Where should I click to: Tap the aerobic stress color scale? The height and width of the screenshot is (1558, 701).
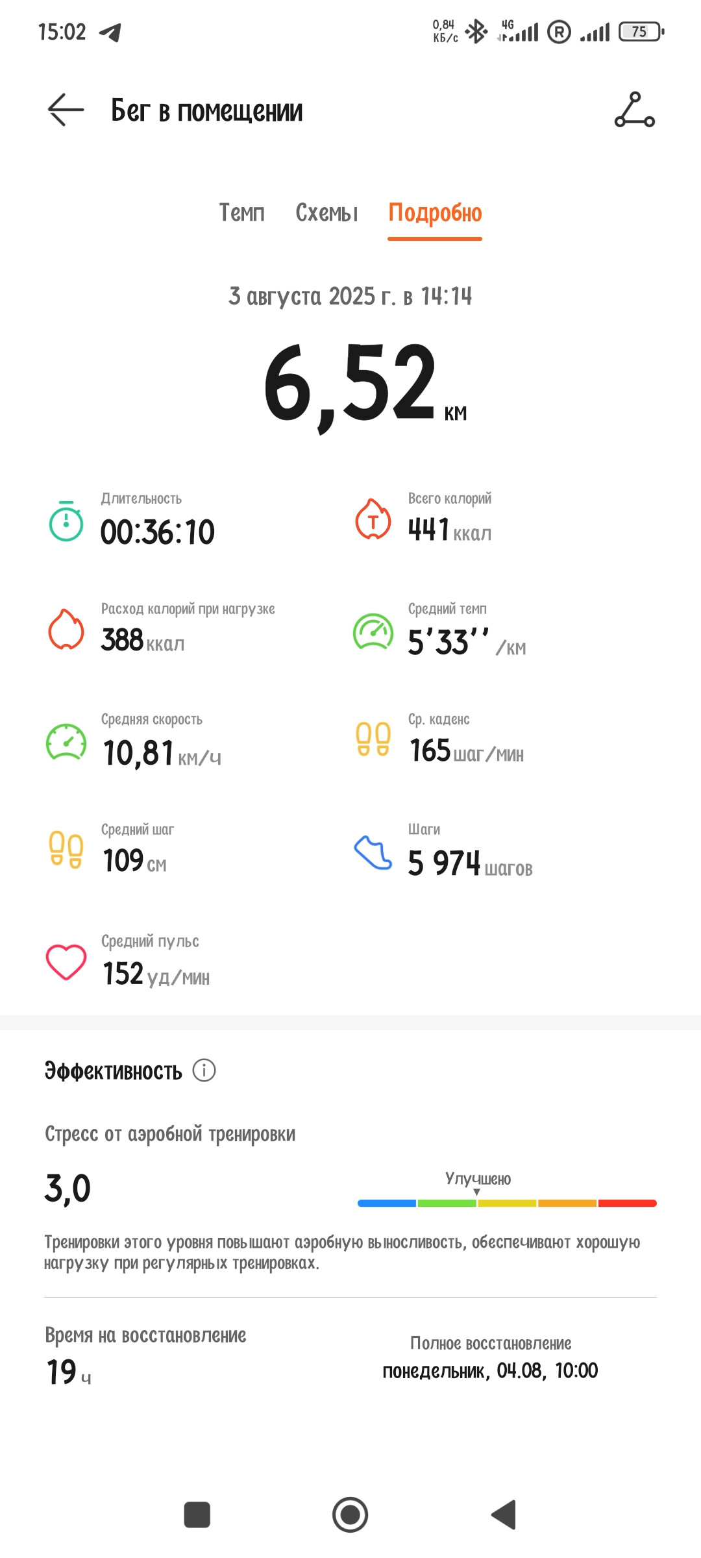507,1203
